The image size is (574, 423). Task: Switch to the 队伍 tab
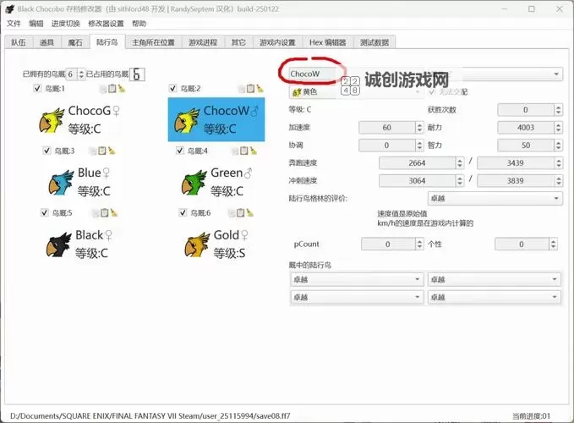[x=19, y=42]
